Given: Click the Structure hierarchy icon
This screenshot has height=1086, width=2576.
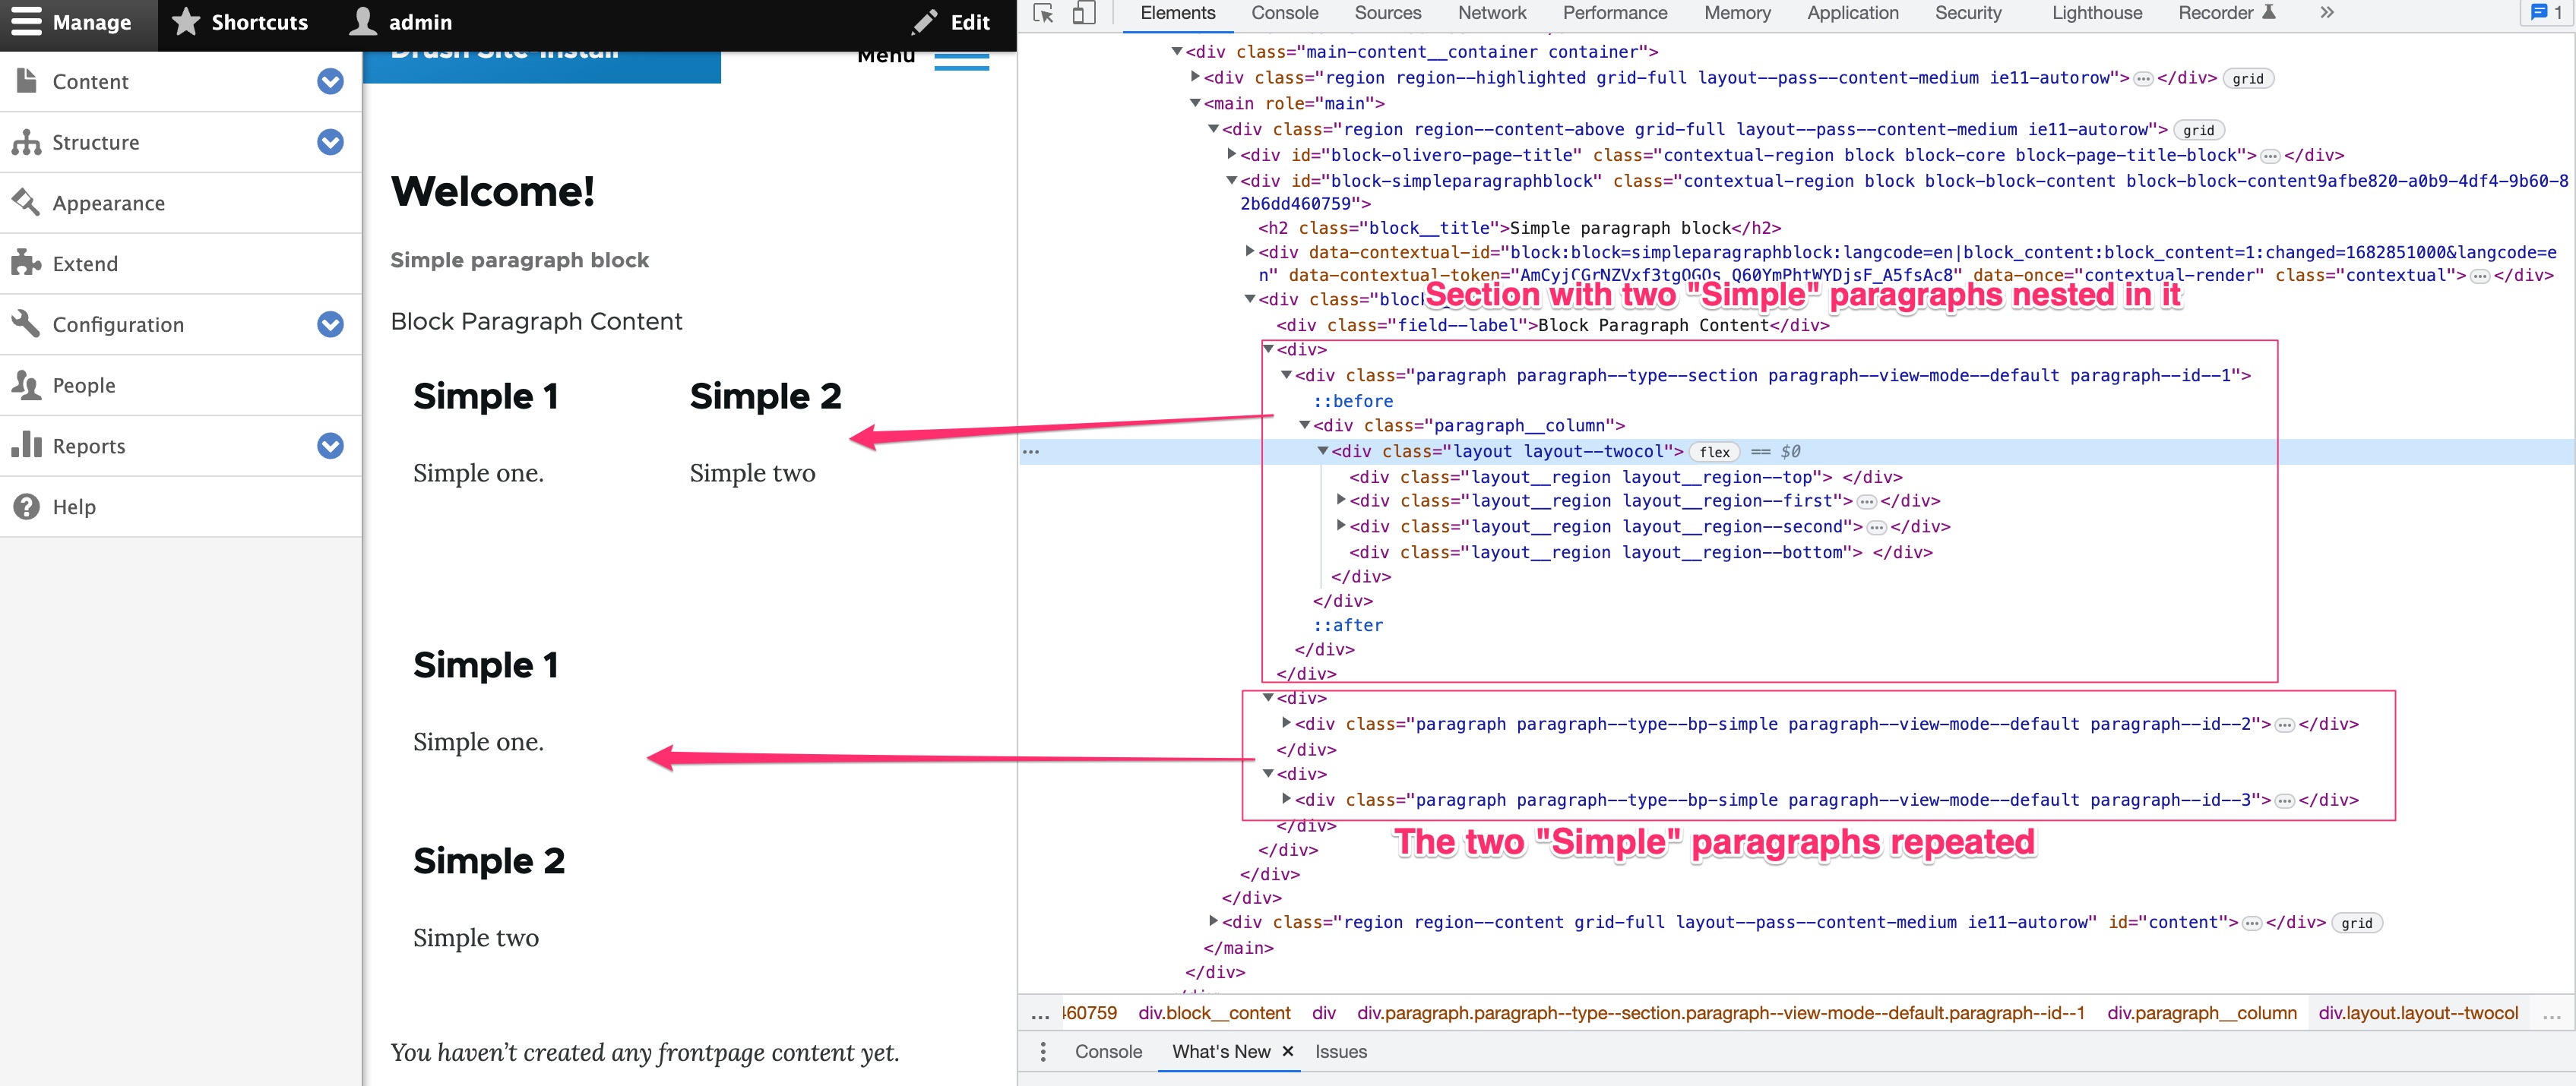Looking at the screenshot, I should [x=27, y=142].
